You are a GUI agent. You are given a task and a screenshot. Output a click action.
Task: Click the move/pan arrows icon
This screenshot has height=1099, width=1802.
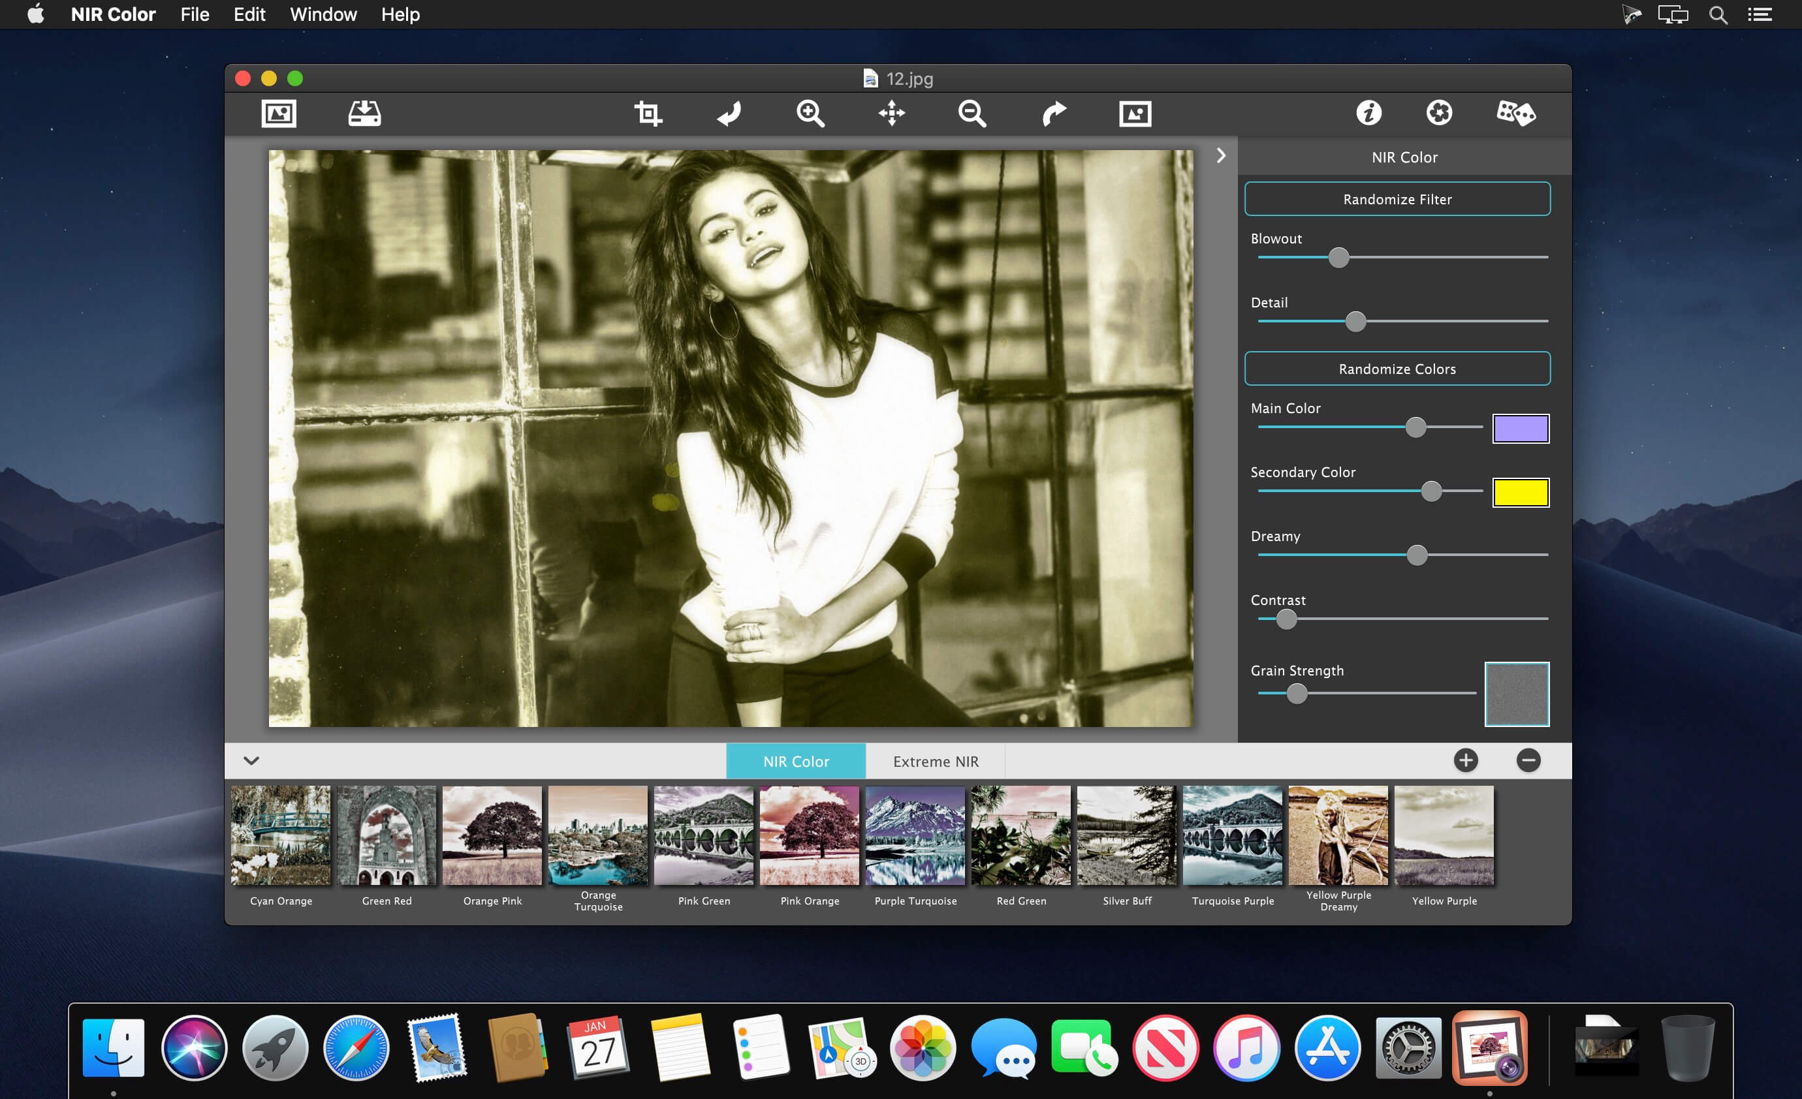891,114
